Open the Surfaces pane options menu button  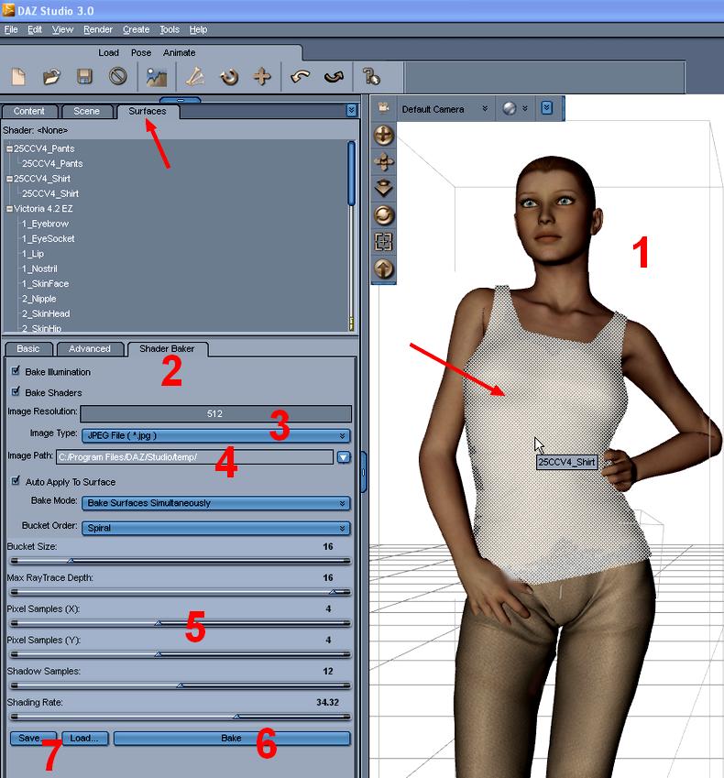pyautogui.click(x=351, y=110)
